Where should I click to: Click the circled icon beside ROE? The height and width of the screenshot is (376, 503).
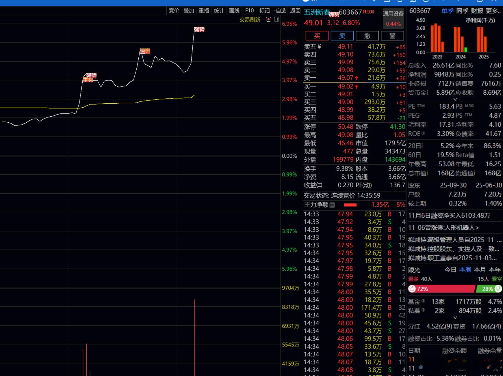pyautogui.click(x=423, y=133)
